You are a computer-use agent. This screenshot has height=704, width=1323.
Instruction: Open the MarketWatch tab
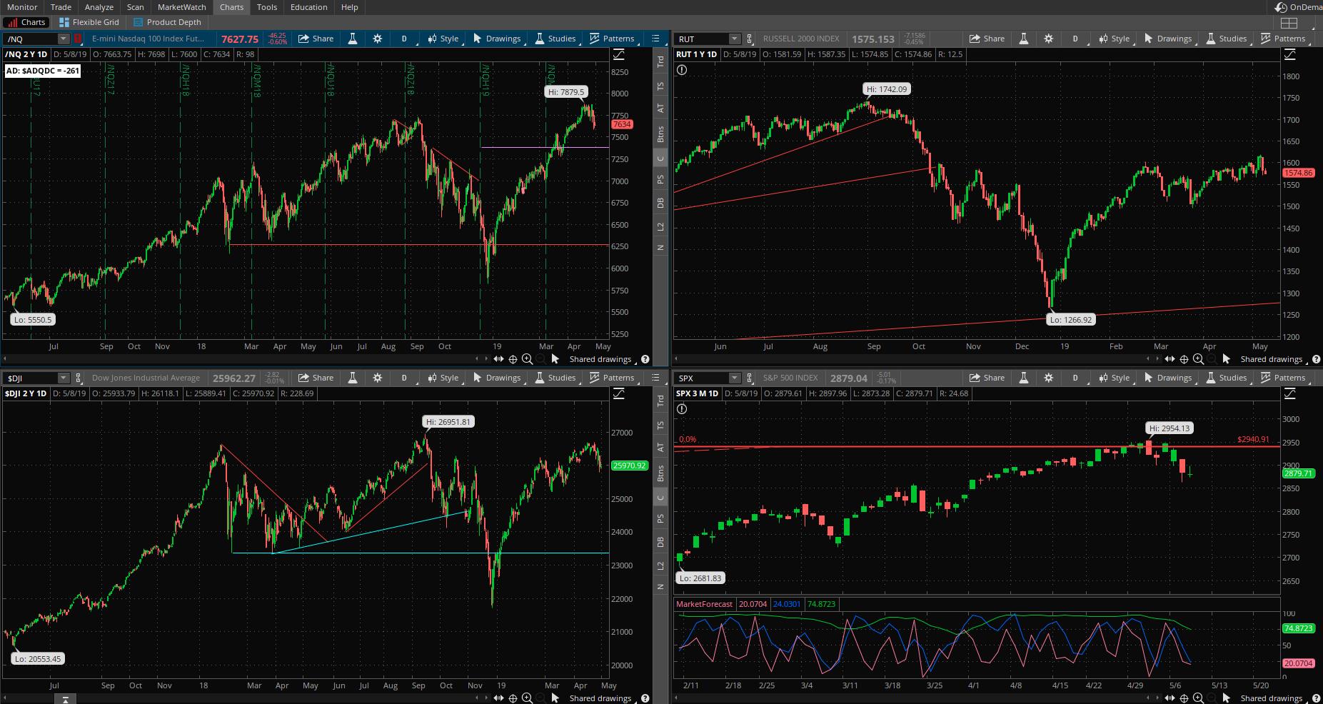(x=181, y=7)
